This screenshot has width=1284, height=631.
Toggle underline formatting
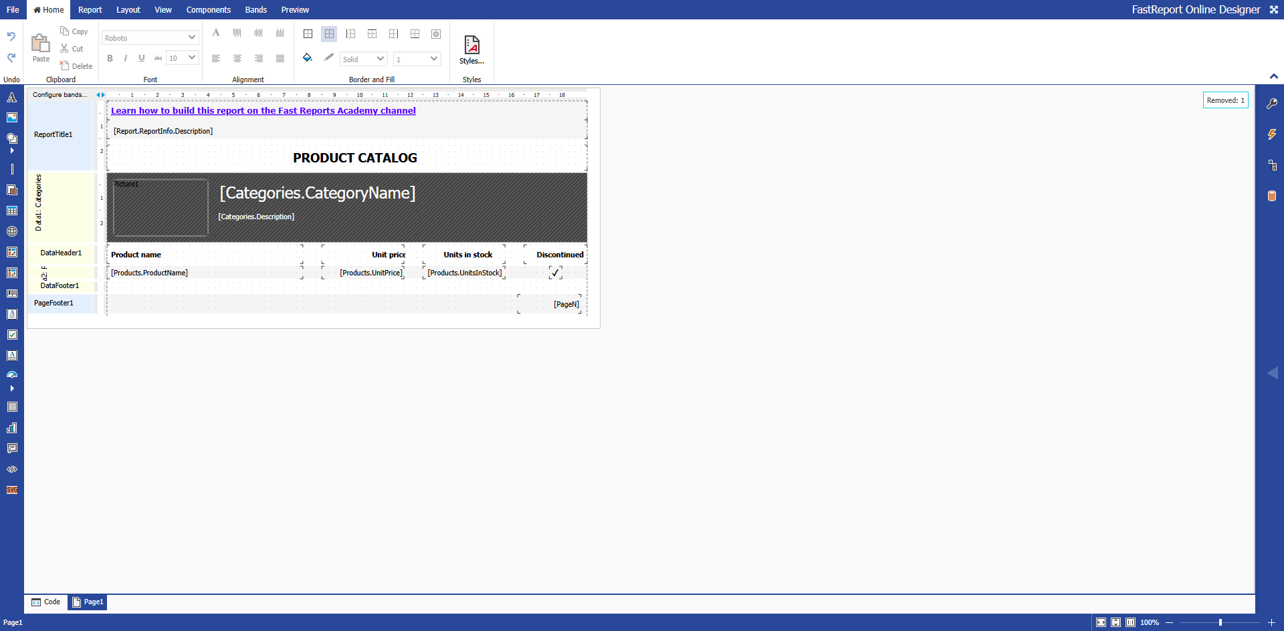(142, 58)
